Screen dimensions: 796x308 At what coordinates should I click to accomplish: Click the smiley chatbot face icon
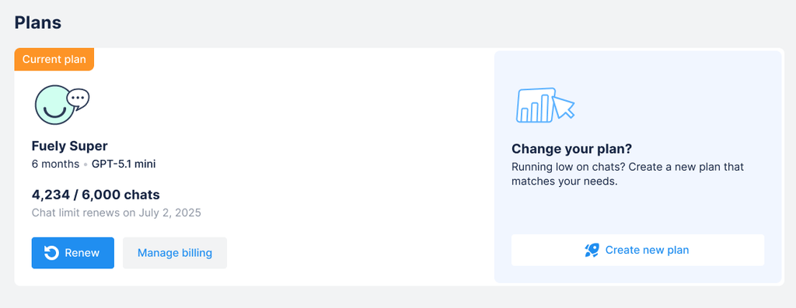55,105
